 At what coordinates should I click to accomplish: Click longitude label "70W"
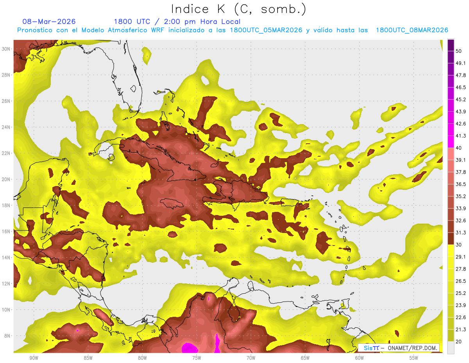tap(251, 358)
